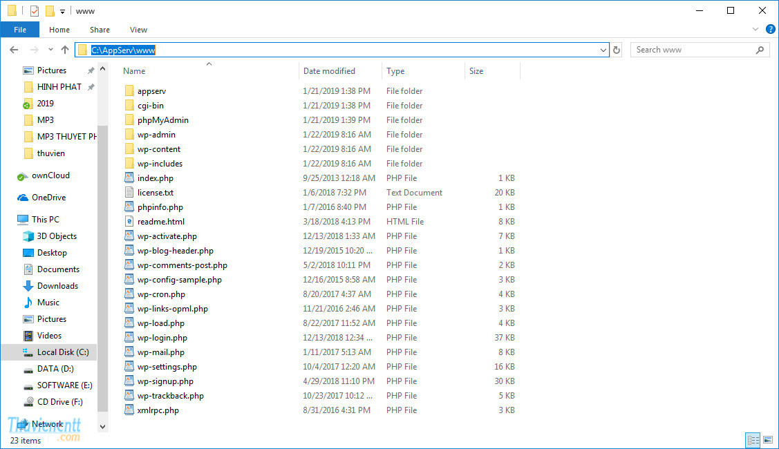Open the File menu
The image size is (779, 449).
click(20, 30)
